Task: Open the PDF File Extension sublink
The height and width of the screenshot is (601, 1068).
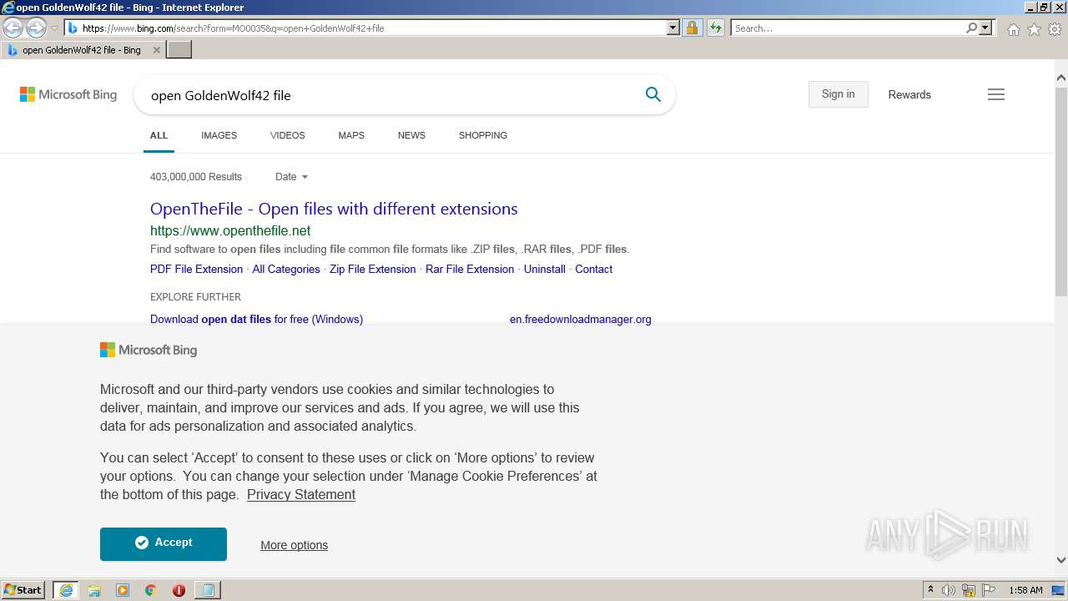Action: coord(196,270)
